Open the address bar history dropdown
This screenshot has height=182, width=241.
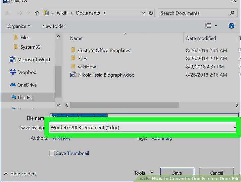[143, 13]
